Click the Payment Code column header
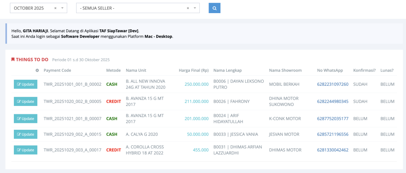The image size is (406, 173). click(x=57, y=71)
